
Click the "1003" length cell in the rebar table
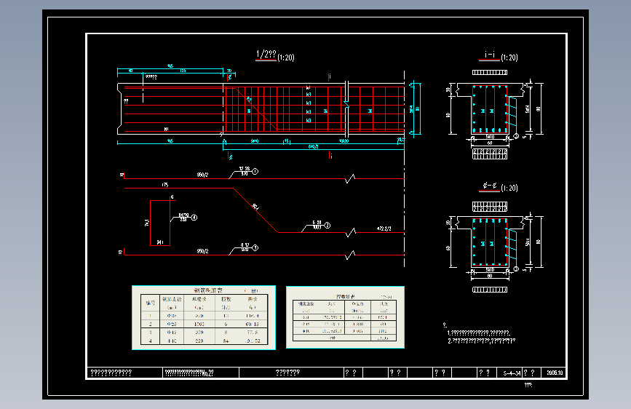[x=199, y=324]
